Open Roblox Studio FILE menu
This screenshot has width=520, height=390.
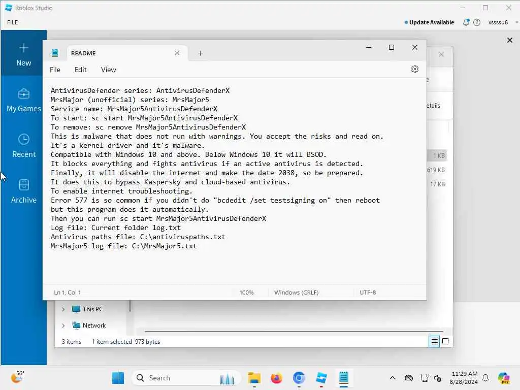(x=13, y=22)
